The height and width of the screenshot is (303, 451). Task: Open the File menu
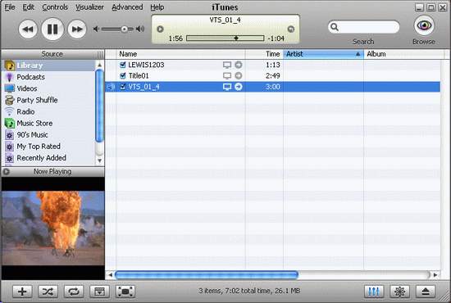pos(10,7)
